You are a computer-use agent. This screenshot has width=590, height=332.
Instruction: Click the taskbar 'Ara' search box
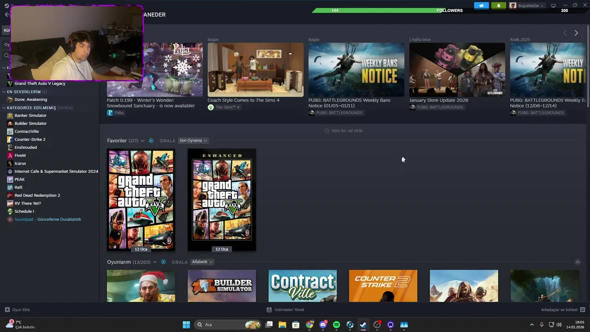(228, 325)
